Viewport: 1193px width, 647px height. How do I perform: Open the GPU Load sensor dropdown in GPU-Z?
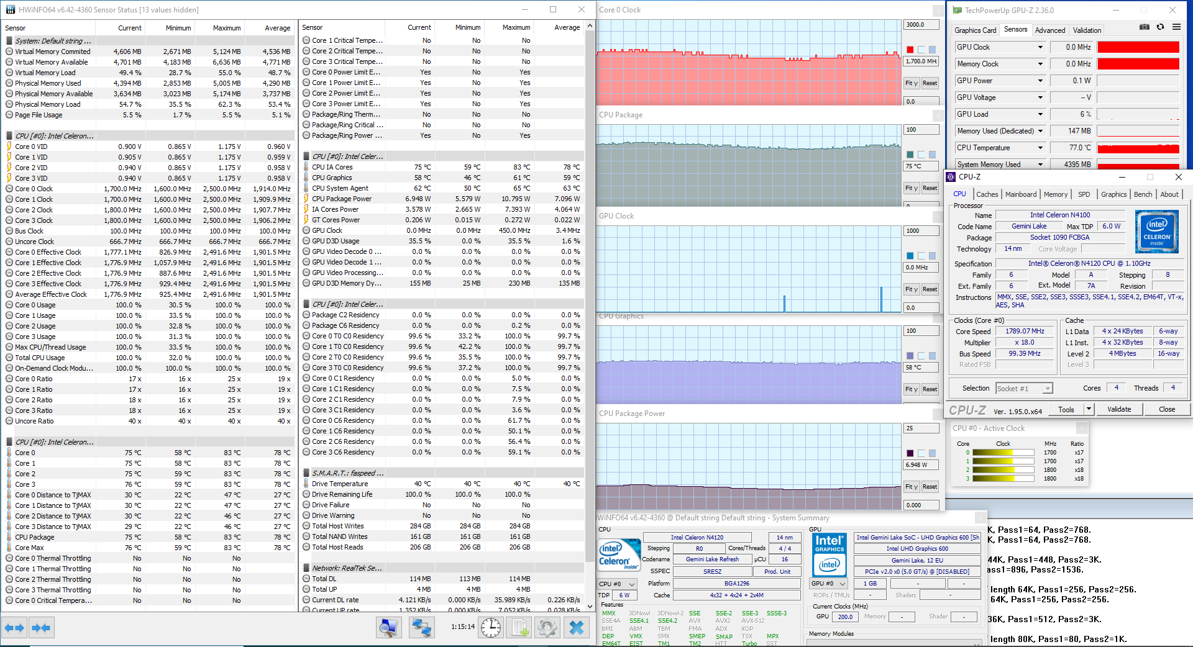click(x=1040, y=114)
